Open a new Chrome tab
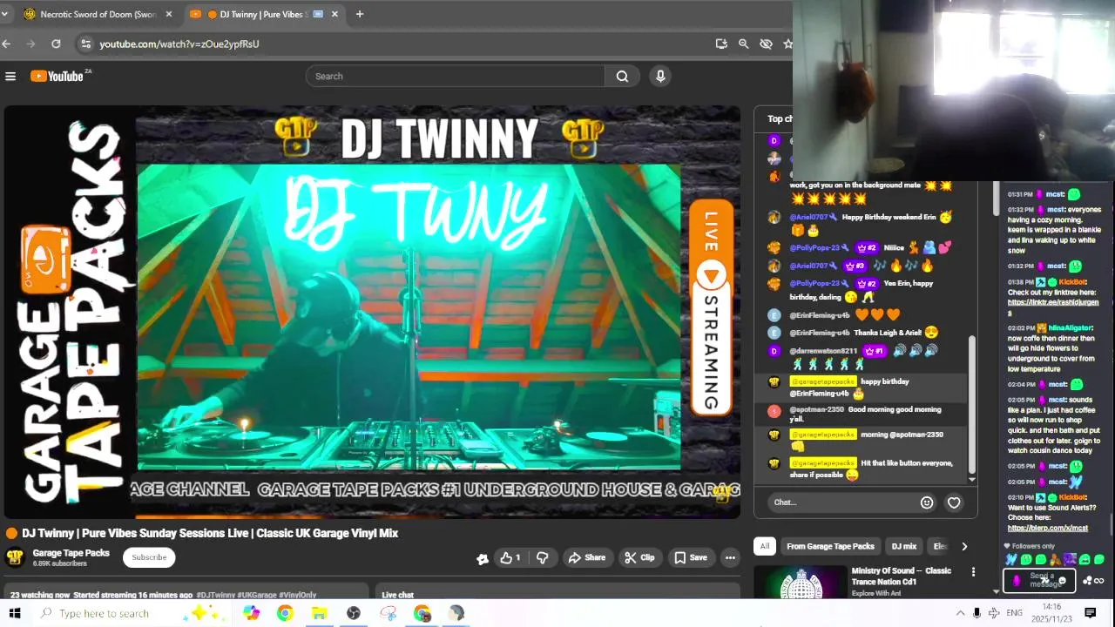This screenshot has width=1115, height=627. [x=360, y=14]
